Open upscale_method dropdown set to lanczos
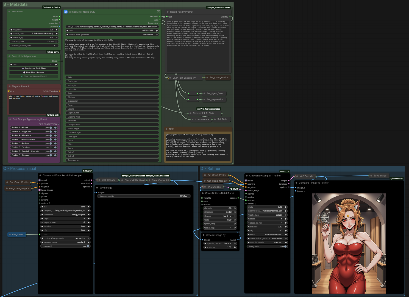409x297 pixels. click(221, 244)
